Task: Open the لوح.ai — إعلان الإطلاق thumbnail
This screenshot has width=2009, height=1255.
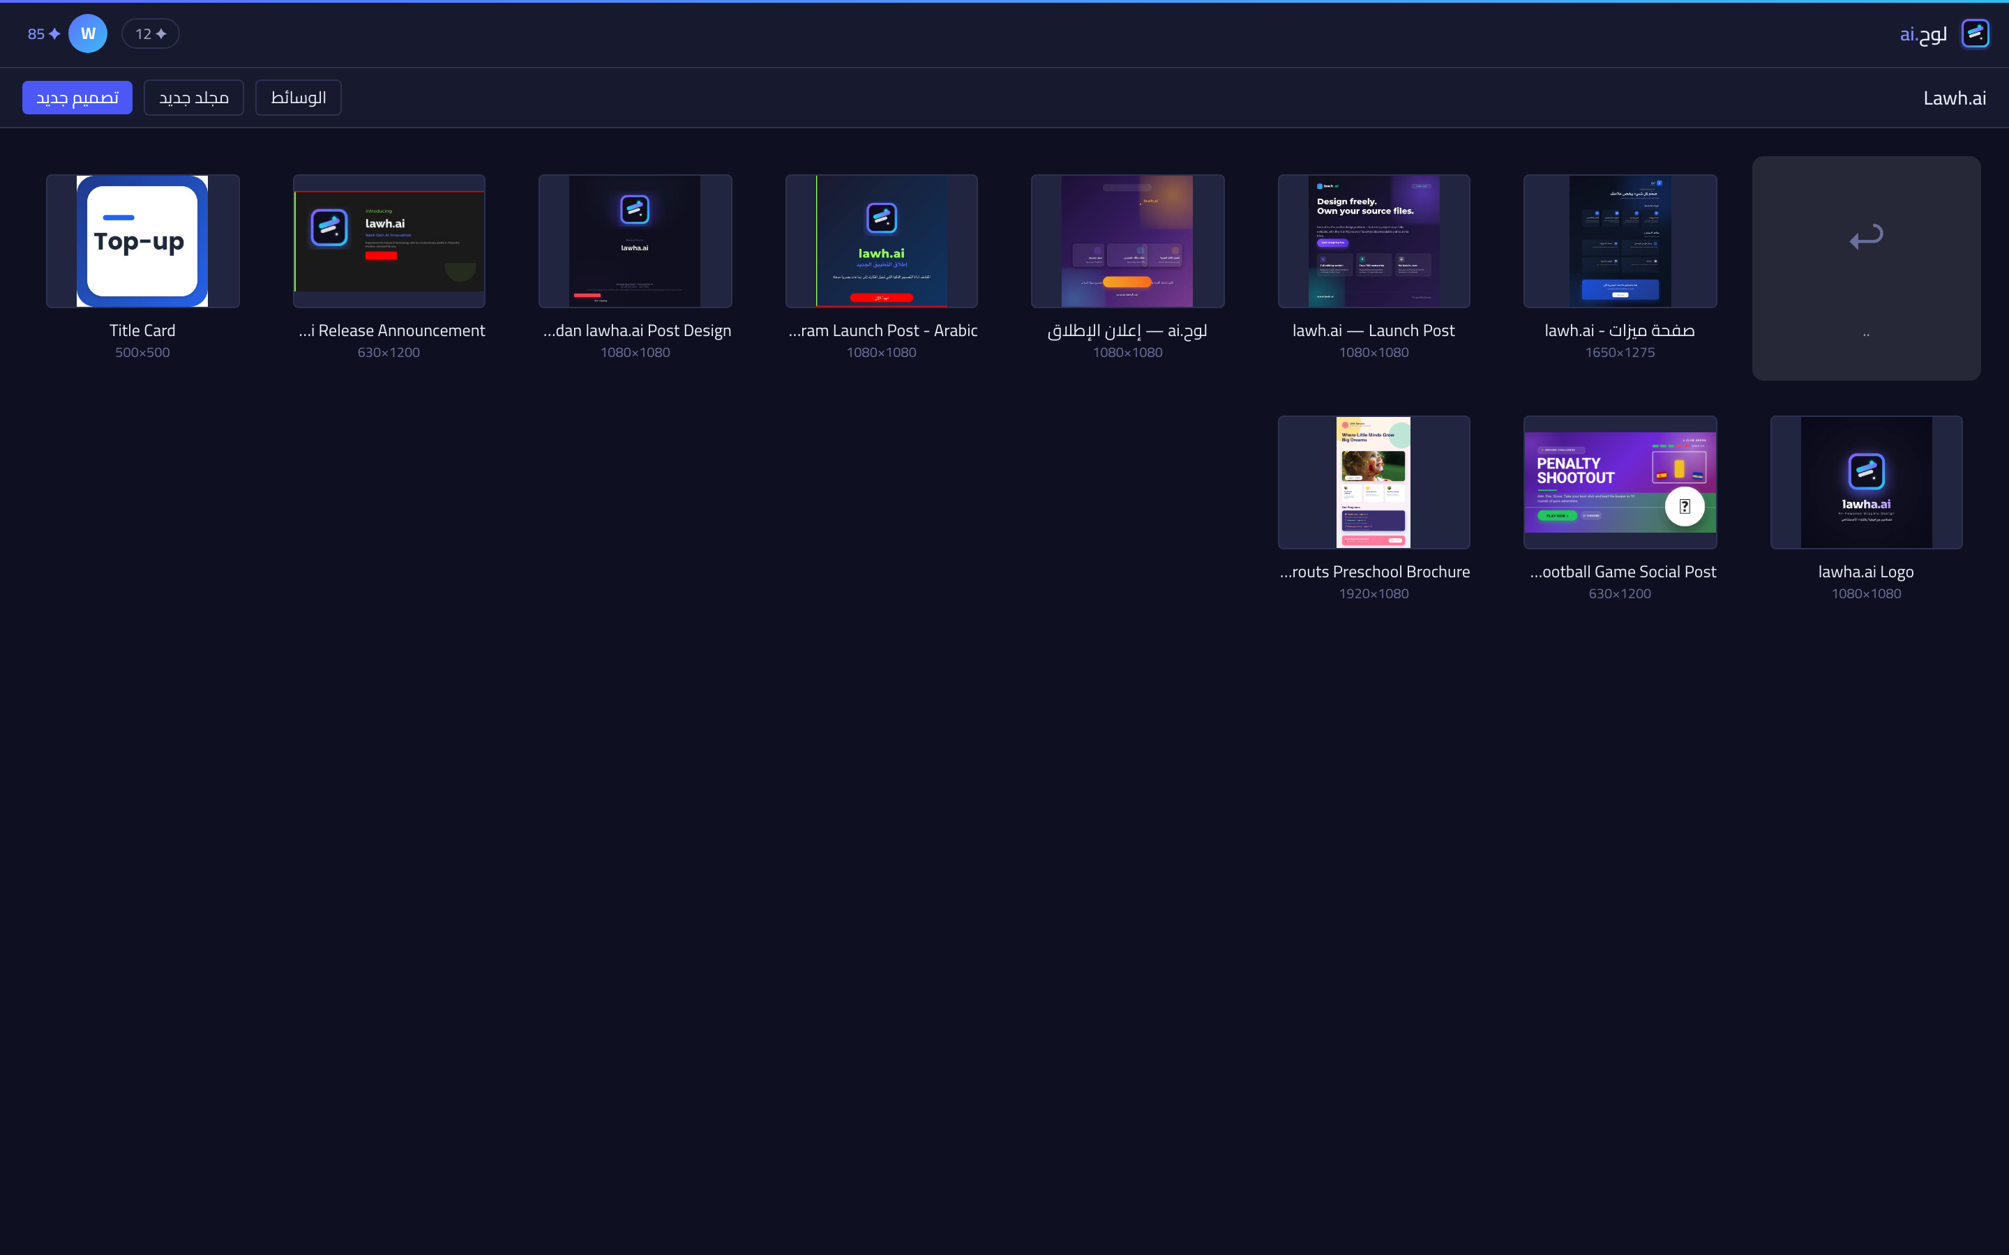Action: pos(1127,241)
